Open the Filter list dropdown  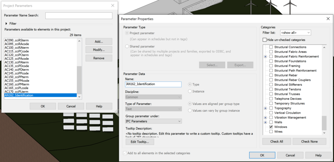pyautogui.click(x=296, y=33)
